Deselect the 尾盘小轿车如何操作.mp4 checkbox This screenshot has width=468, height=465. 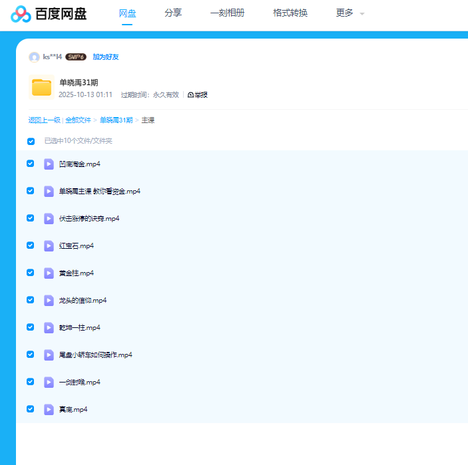tap(31, 355)
